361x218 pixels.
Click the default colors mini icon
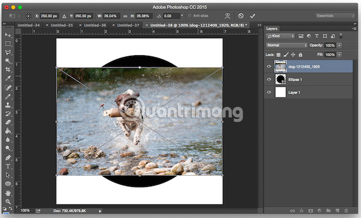[x=5, y=209]
